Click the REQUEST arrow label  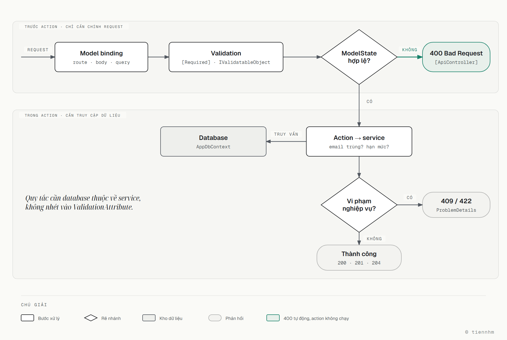pos(38,50)
